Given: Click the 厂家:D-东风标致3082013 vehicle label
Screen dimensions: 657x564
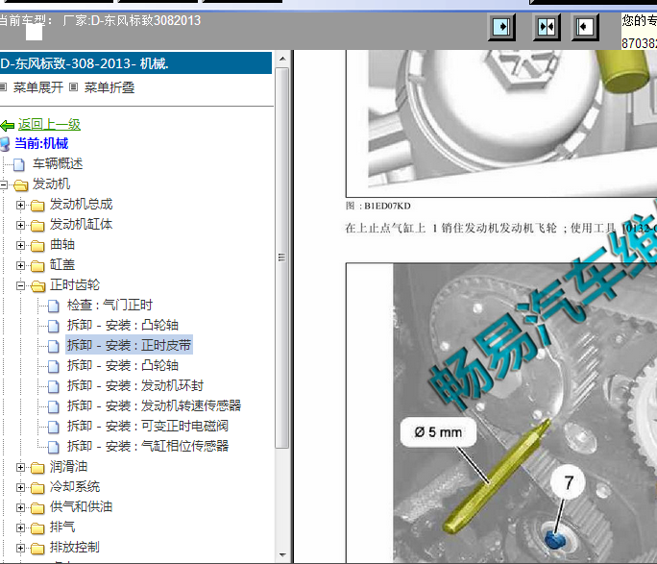Looking at the screenshot, I should (x=132, y=20).
